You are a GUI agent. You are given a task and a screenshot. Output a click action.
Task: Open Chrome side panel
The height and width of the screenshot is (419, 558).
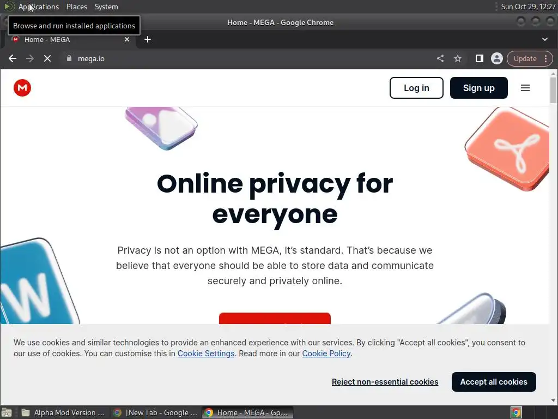[480, 58]
